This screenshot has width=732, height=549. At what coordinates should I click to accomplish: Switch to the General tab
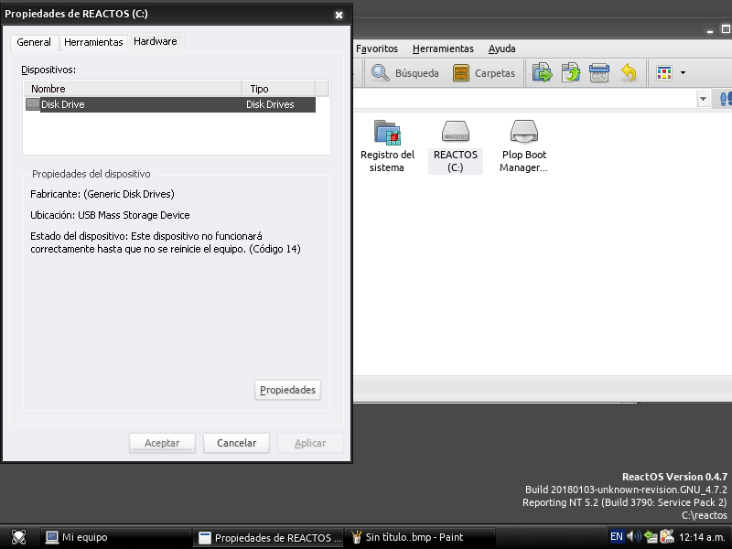coord(34,42)
